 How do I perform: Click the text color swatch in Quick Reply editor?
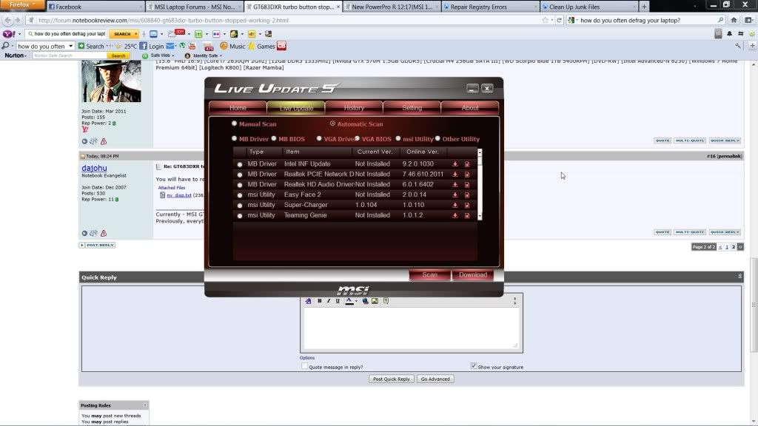[x=349, y=301]
